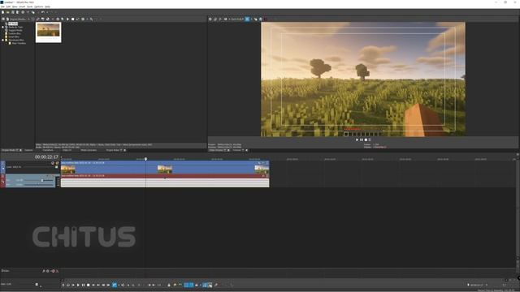Open the overlays dropdown arrow

point(251,19)
